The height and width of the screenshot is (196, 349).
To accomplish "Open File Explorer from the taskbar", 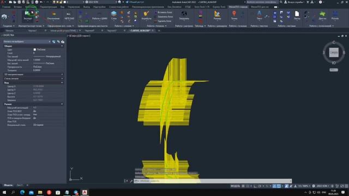I will click(x=40, y=192).
